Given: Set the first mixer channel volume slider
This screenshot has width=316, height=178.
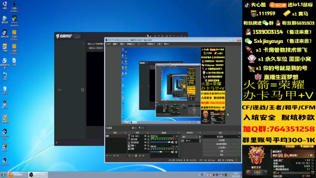Looking at the screenshot, I should 161,142.
